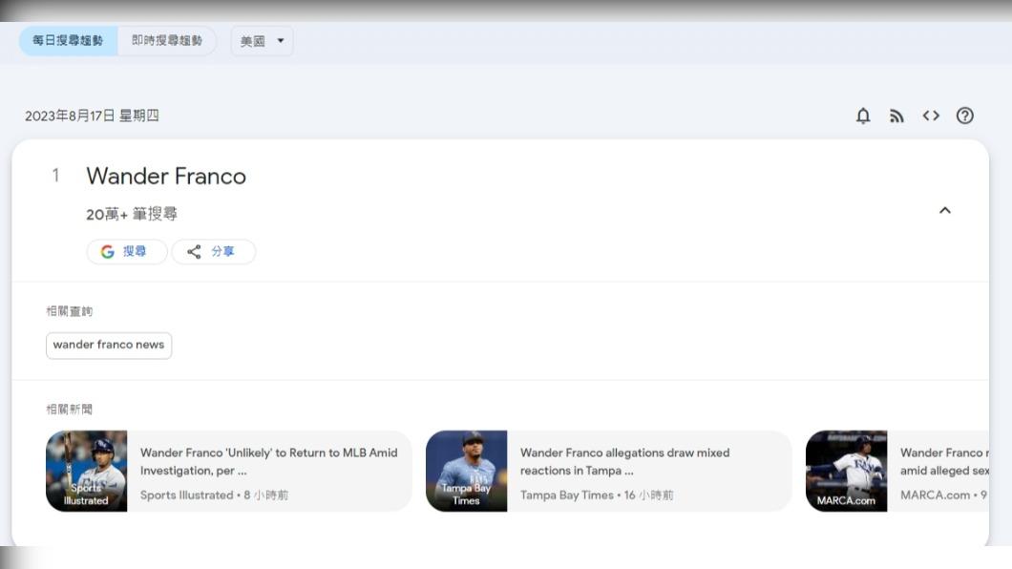Select the 'wander franco news' related query chip
Image resolution: width=1012 pixels, height=569 pixels.
(x=109, y=346)
